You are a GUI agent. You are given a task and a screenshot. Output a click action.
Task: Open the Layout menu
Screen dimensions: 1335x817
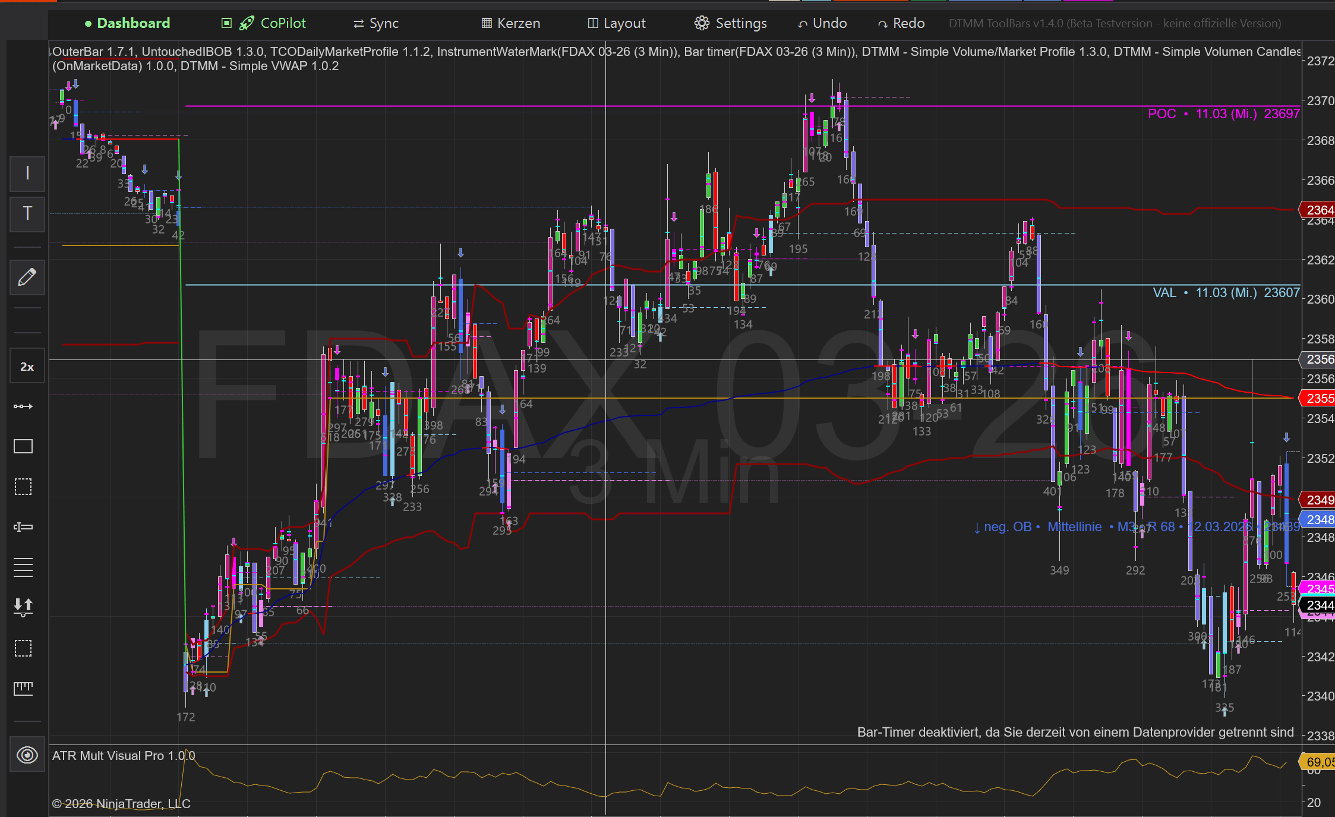click(x=616, y=23)
